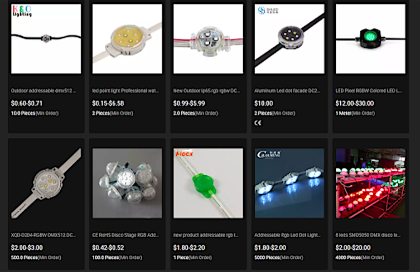View the green LED pixel product image

pyautogui.click(x=370, y=39)
